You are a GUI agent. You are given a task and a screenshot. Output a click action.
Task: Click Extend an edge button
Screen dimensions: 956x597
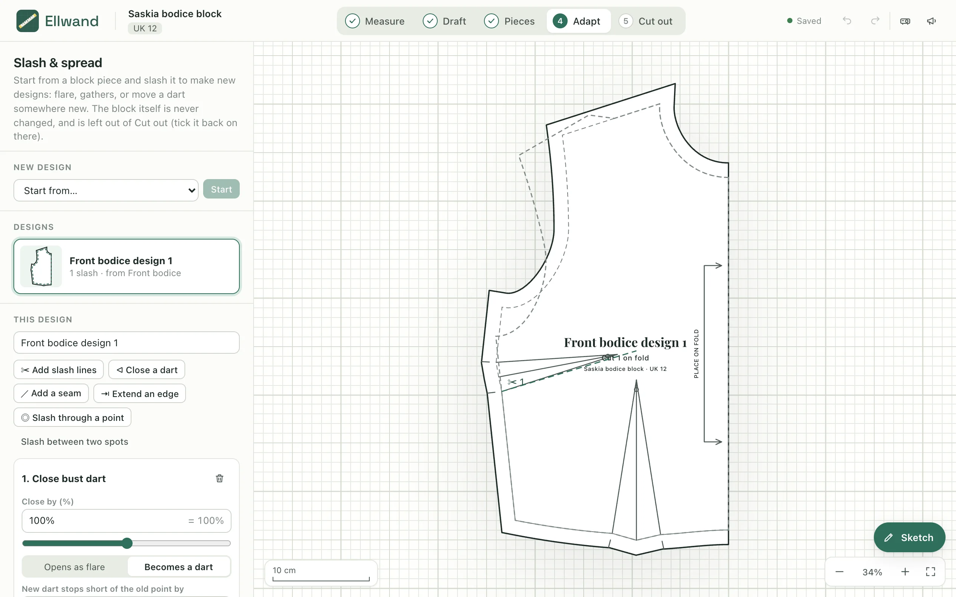[140, 393]
